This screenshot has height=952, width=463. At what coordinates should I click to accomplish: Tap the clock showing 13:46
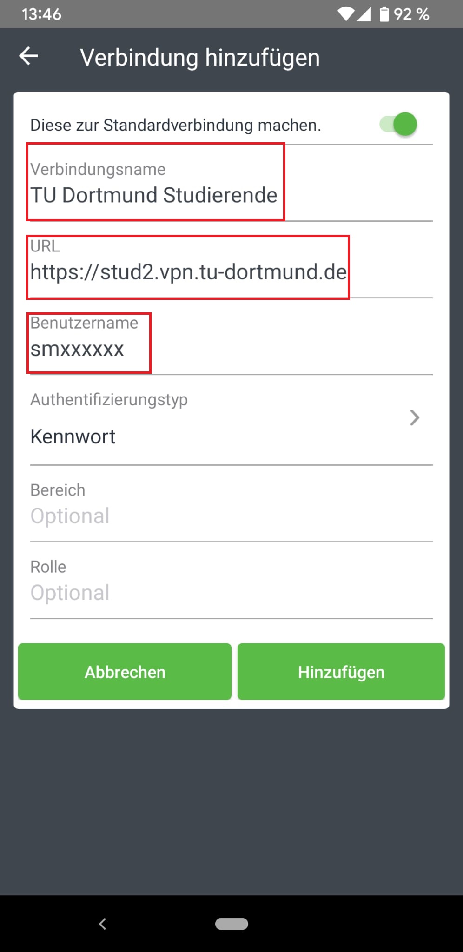[41, 14]
